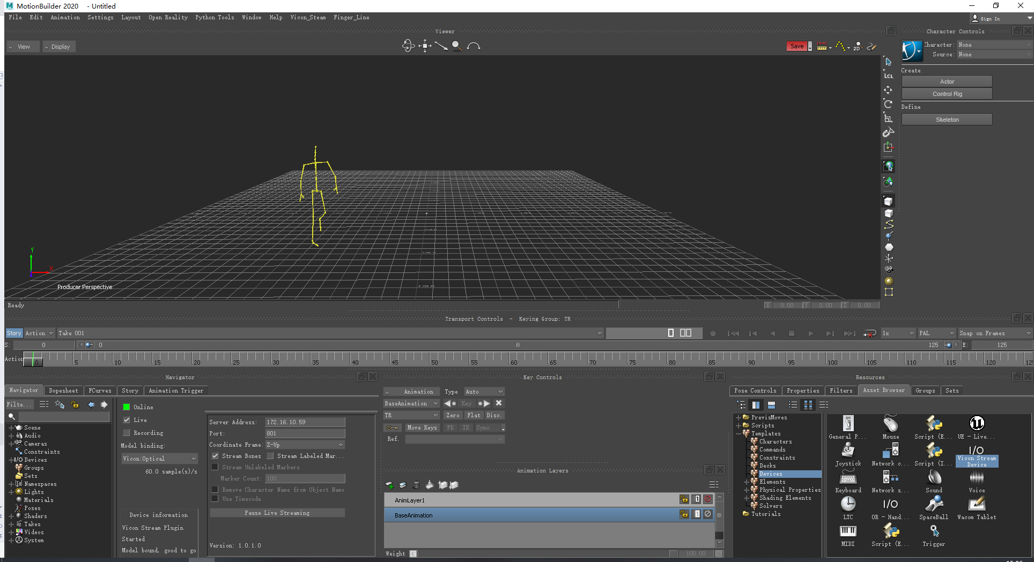This screenshot has height=562, width=1034.
Task: Select the viewer orbit camera tool
Action: 408,46
